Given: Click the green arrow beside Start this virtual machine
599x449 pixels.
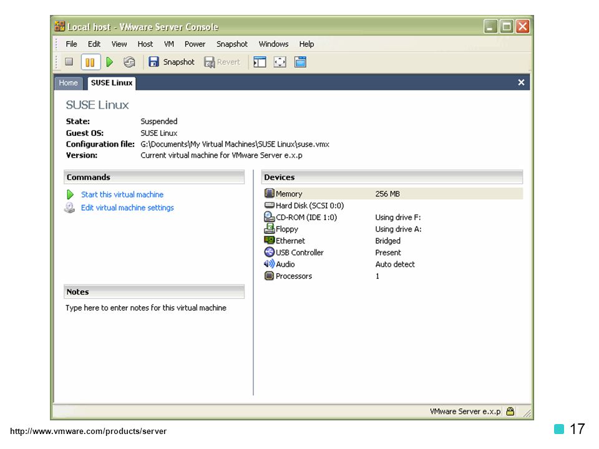Looking at the screenshot, I should (70, 195).
